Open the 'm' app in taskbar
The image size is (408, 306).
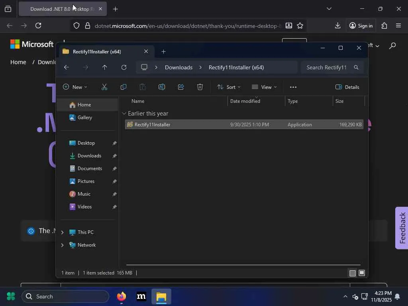(141, 296)
